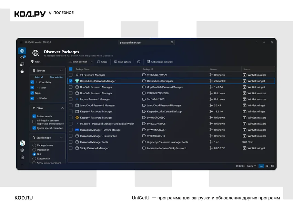Click #1 Password Manager package icon

[77, 75]
